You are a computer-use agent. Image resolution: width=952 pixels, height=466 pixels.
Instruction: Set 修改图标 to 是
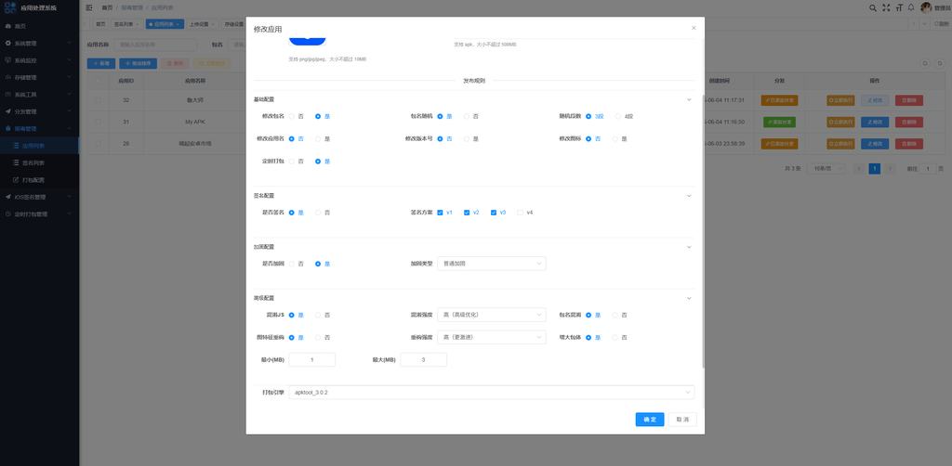pos(615,138)
